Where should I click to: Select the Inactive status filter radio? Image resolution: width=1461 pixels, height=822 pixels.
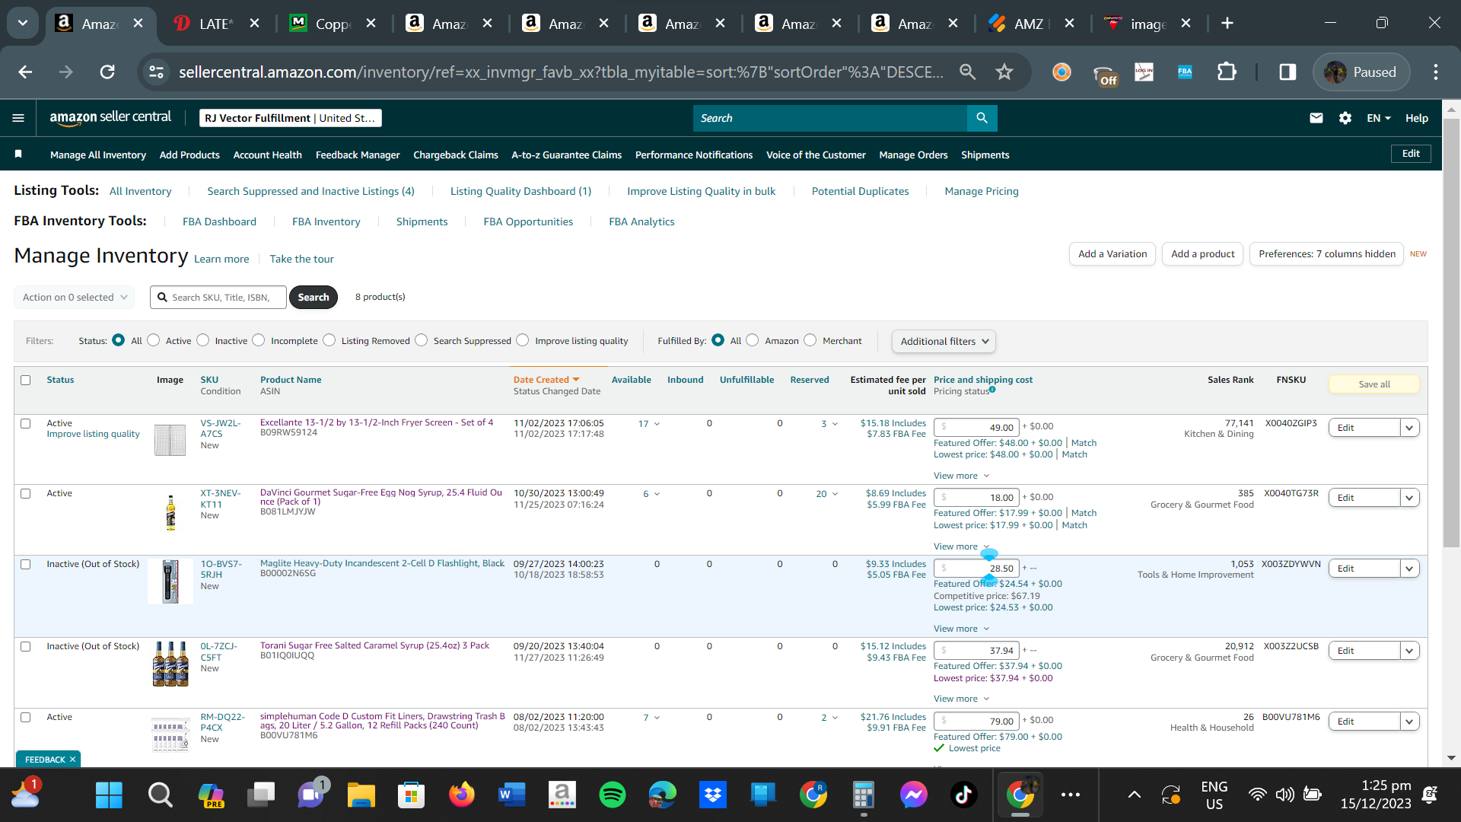202,340
